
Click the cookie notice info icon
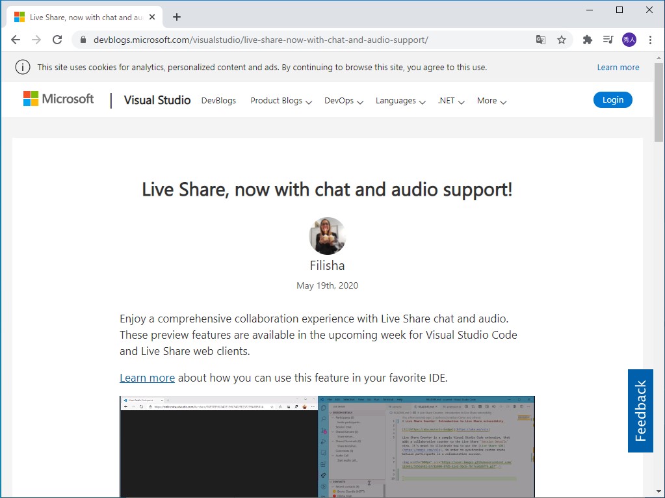[x=22, y=67]
